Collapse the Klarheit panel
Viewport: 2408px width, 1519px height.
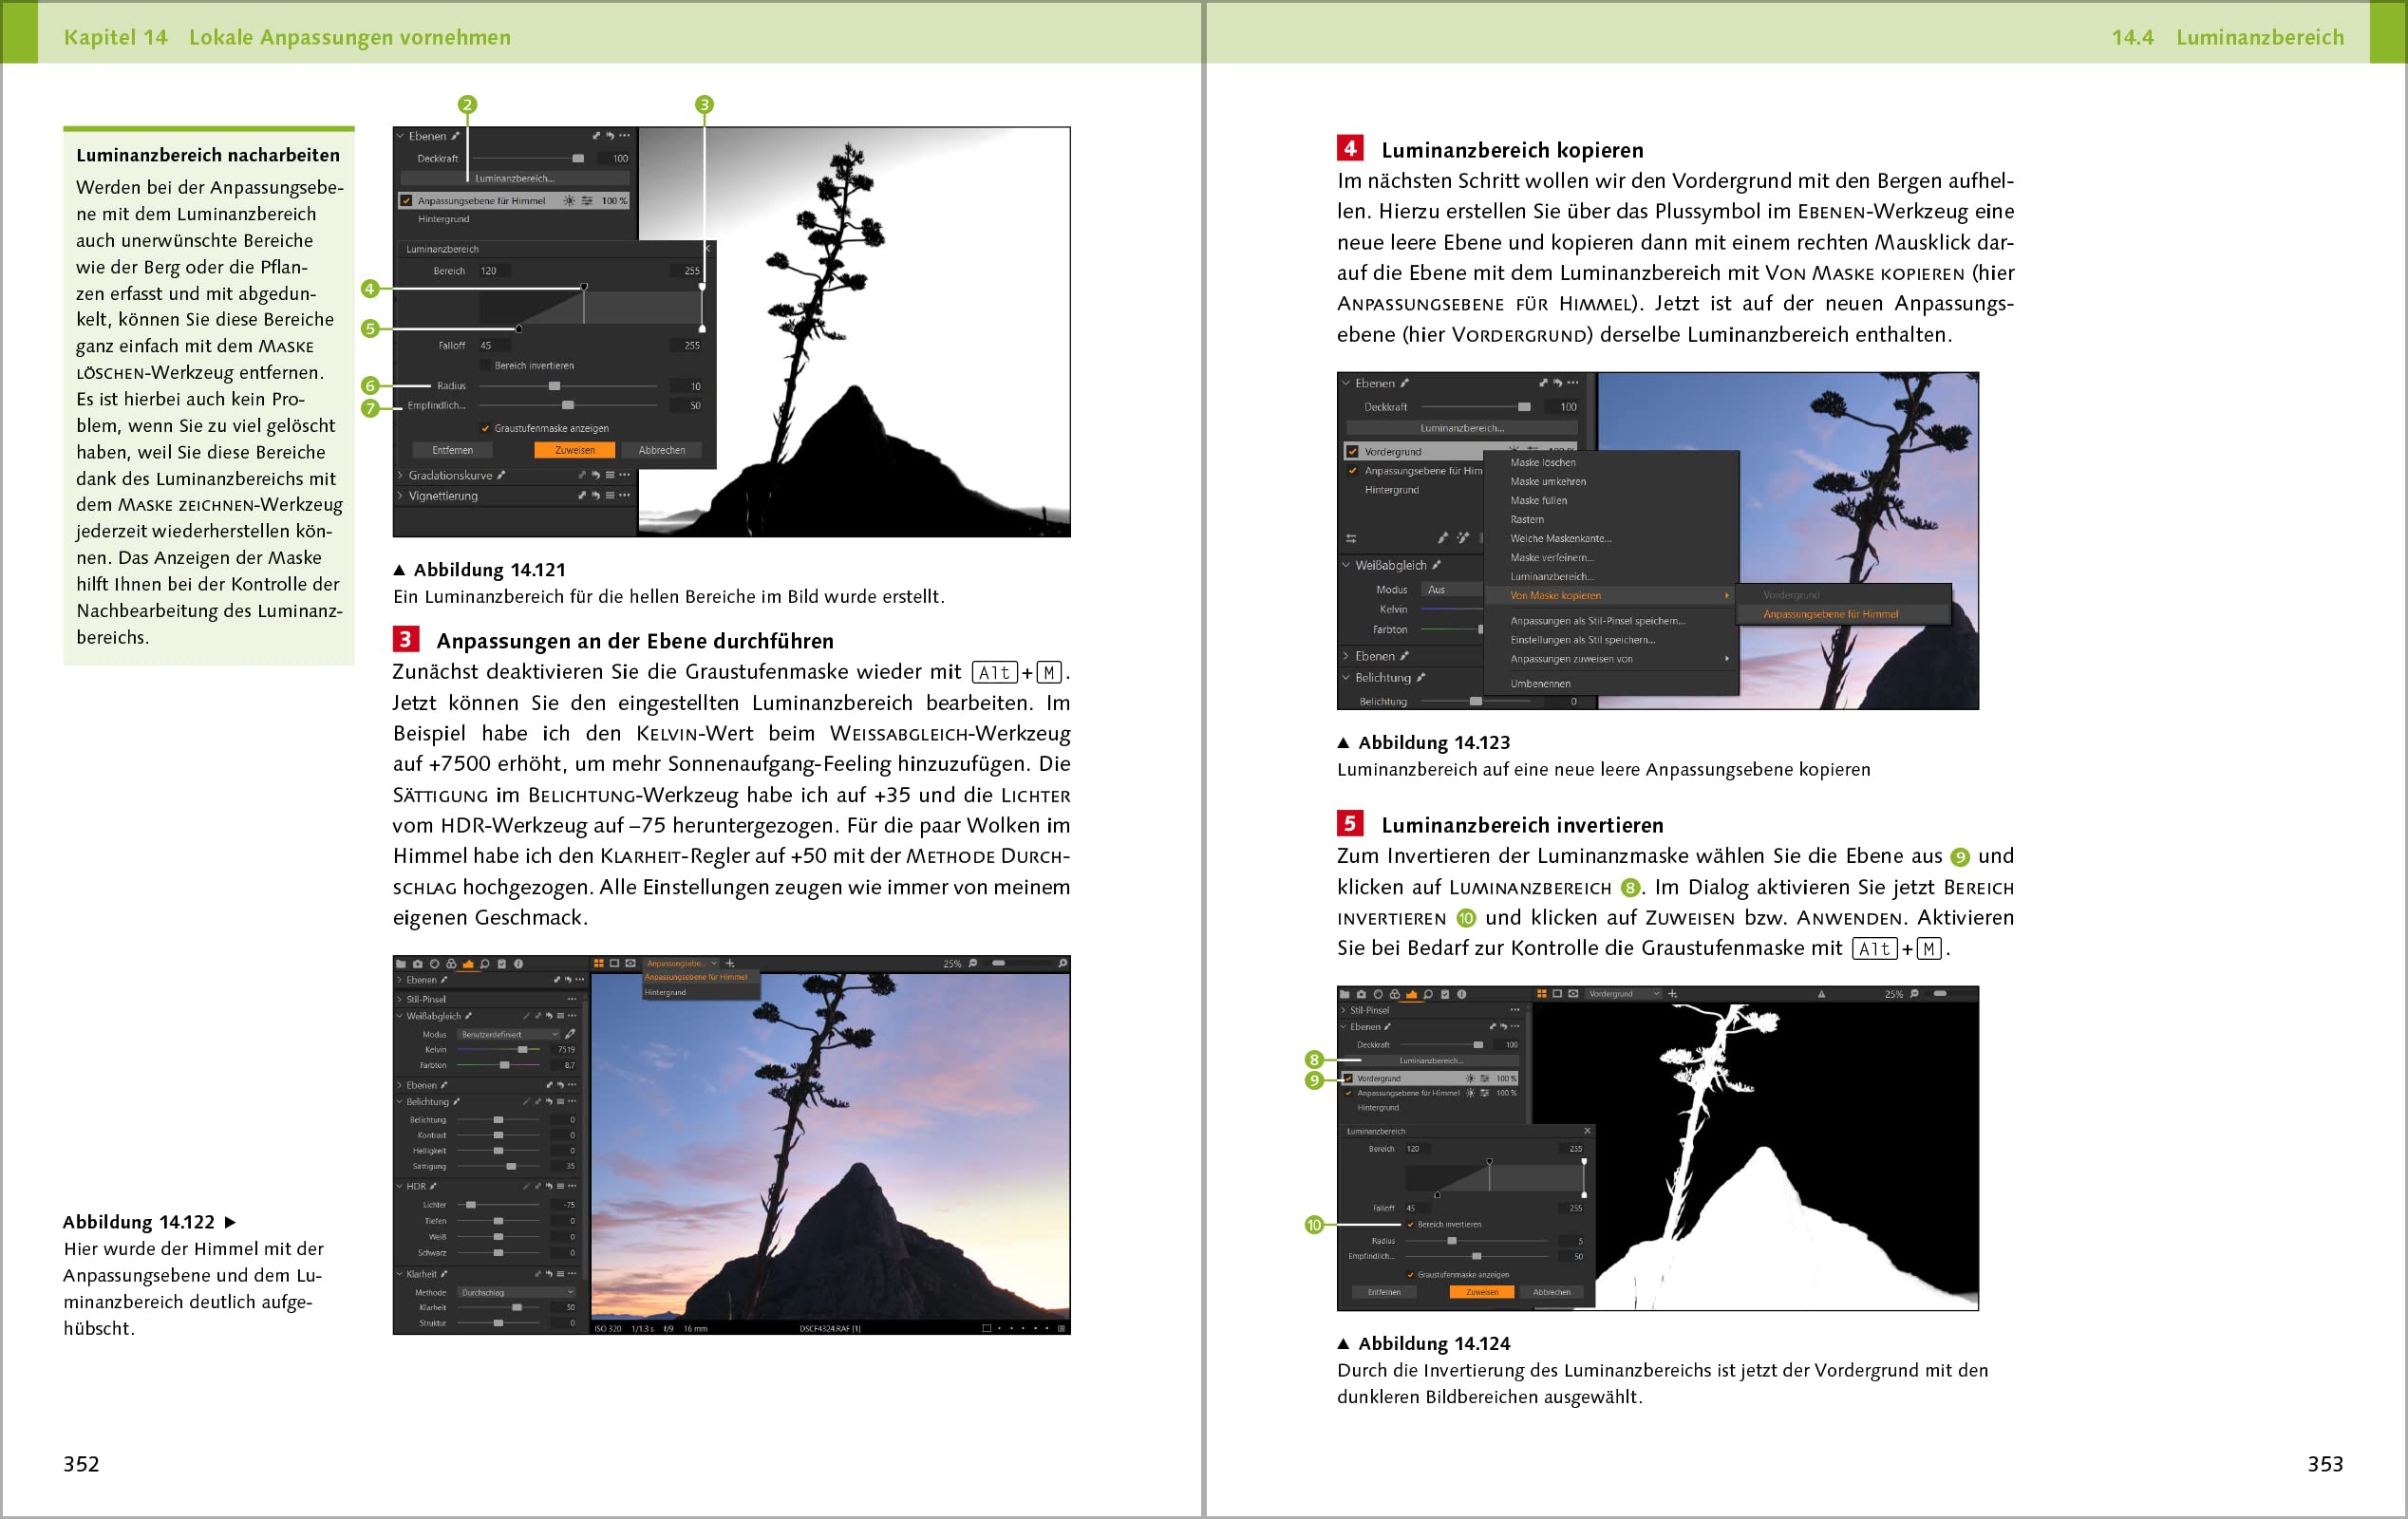[x=399, y=1274]
